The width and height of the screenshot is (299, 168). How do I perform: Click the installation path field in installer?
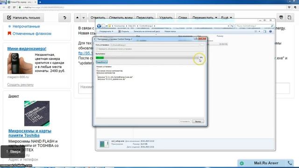155,45
